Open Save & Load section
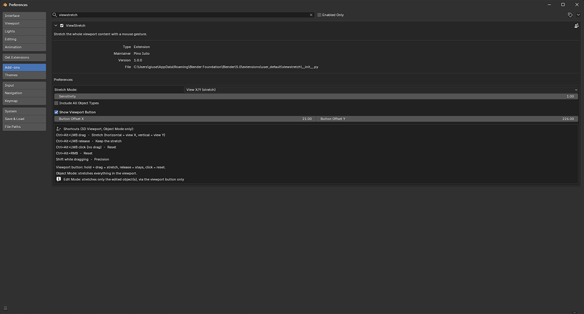 tap(24, 119)
